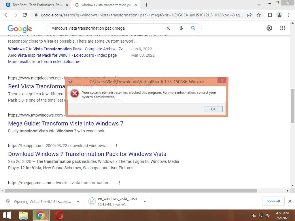Open Windows 7 to Vista Transformation Pack link
Image resolution: width=295 pixels, height=221 pixels.
click(x=67, y=49)
